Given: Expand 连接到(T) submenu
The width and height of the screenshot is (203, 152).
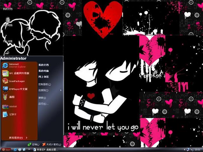Looking at the screenshot, I should [x=50, y=90].
